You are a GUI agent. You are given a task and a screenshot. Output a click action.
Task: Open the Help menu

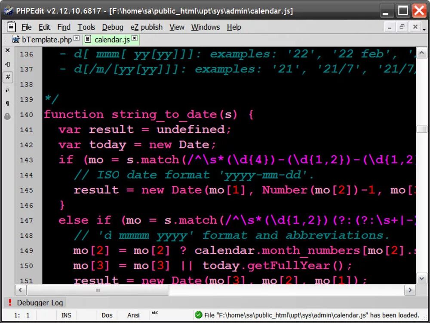click(x=233, y=27)
